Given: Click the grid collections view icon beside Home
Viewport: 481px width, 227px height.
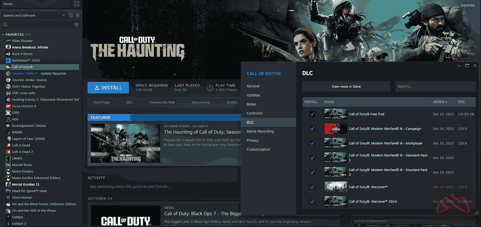Looking at the screenshot, I should coord(77,4).
